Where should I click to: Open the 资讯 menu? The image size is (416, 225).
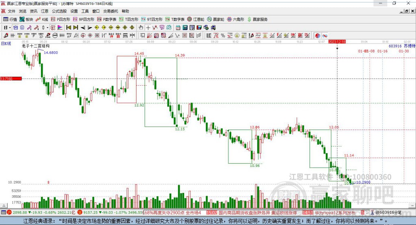coord(33,11)
